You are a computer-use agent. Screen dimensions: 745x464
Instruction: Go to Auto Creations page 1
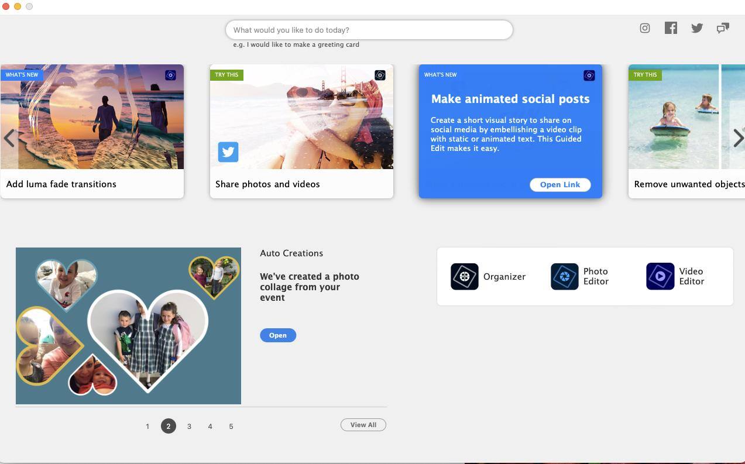(147, 427)
